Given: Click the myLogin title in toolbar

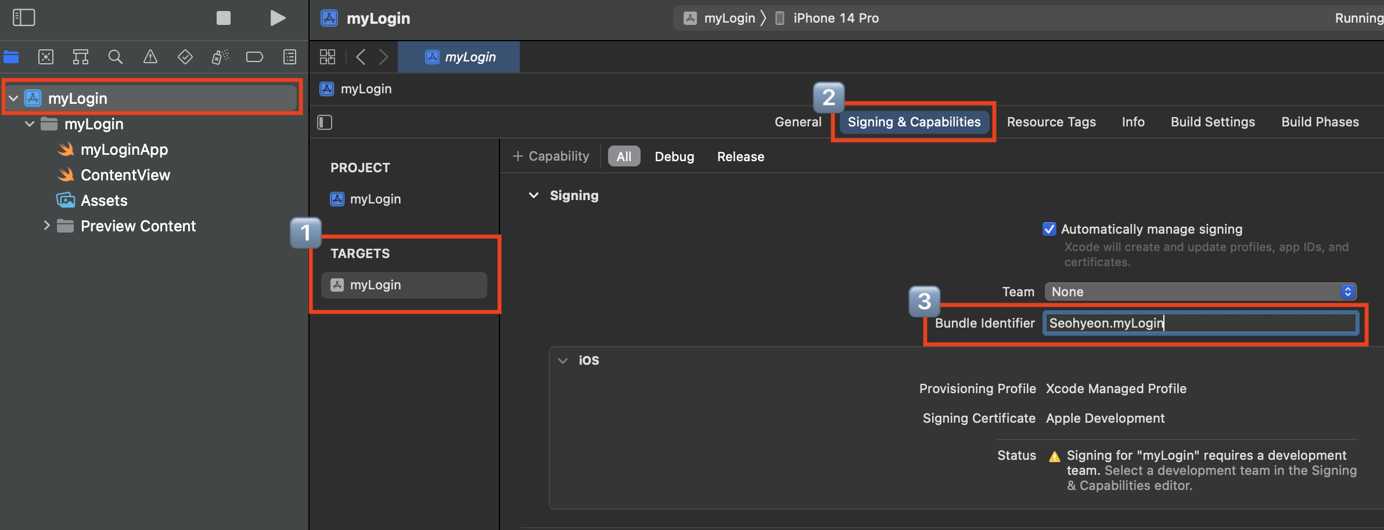Looking at the screenshot, I should coord(378,18).
